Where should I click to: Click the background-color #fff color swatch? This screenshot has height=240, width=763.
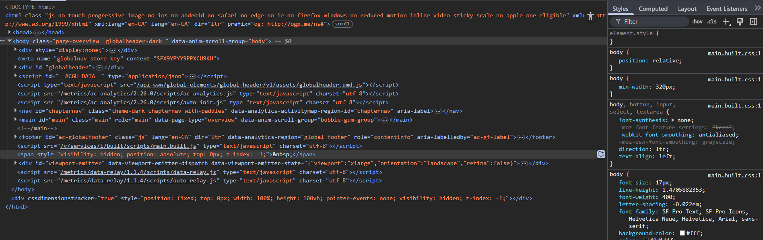(x=682, y=233)
